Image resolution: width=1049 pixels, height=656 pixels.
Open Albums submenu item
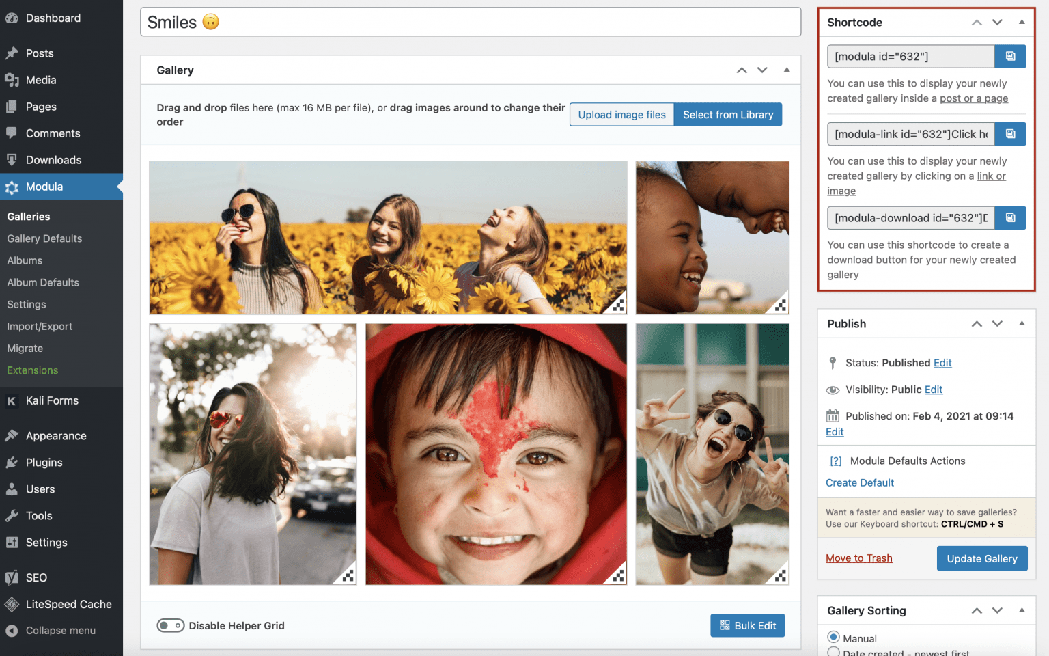[x=25, y=260]
